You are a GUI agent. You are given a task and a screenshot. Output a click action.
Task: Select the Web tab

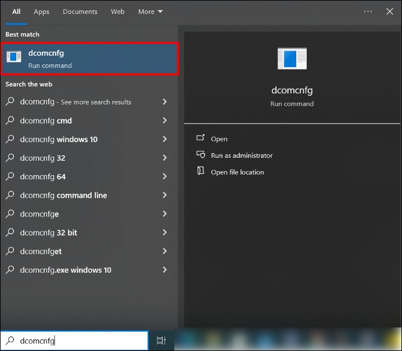[x=117, y=12]
